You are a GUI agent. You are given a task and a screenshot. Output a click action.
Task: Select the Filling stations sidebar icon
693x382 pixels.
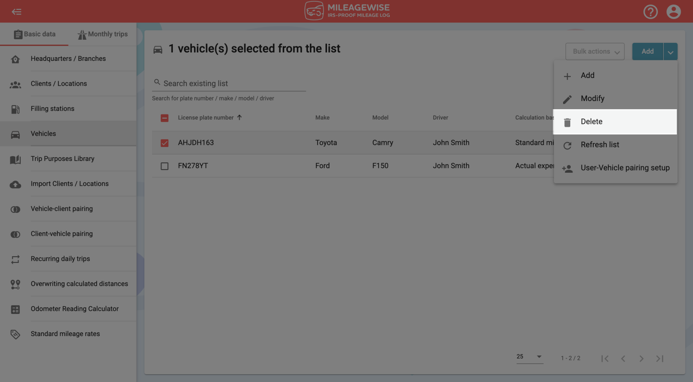click(x=15, y=108)
